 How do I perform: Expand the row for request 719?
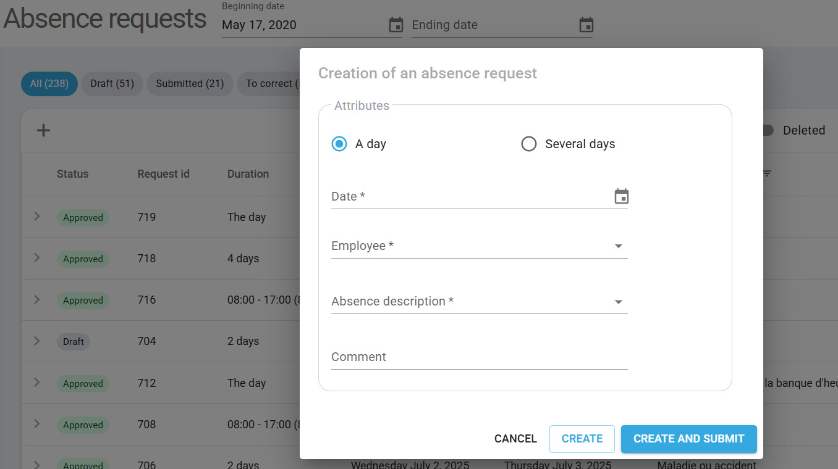click(x=36, y=217)
